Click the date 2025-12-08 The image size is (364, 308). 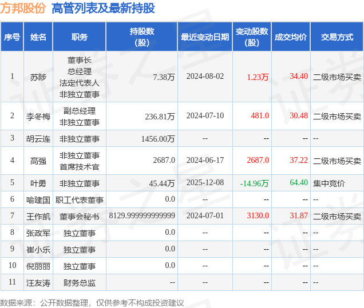[205, 182]
